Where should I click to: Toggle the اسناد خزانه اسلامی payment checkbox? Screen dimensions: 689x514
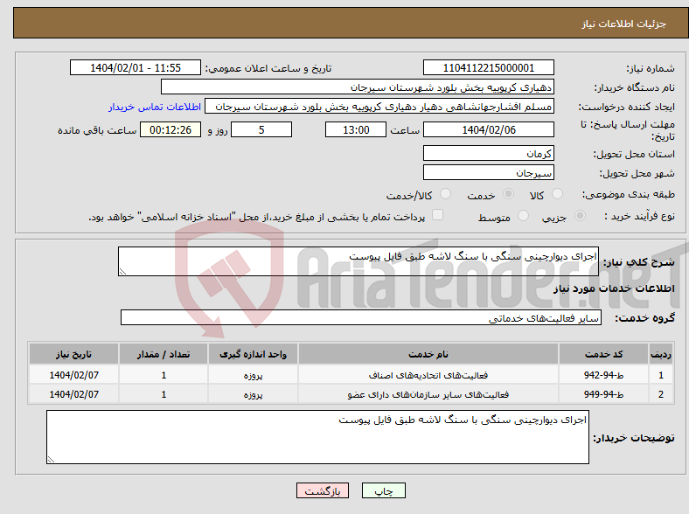(438, 215)
